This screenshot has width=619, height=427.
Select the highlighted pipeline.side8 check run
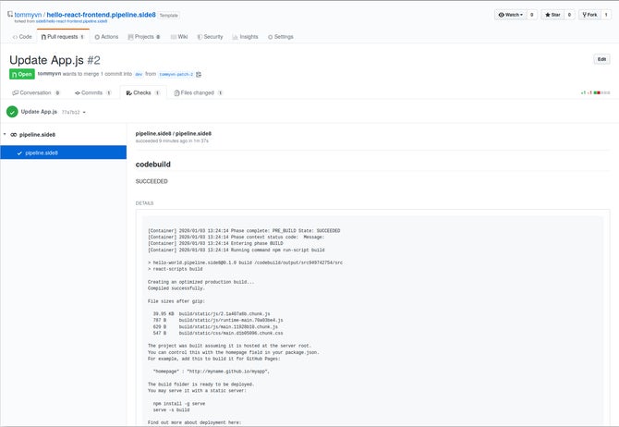tap(63, 152)
